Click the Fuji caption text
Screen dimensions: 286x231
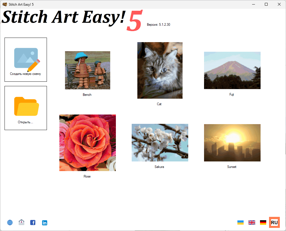click(x=232, y=94)
